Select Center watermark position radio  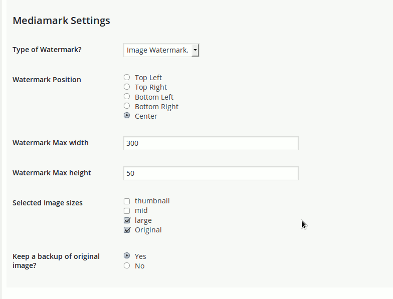click(127, 115)
